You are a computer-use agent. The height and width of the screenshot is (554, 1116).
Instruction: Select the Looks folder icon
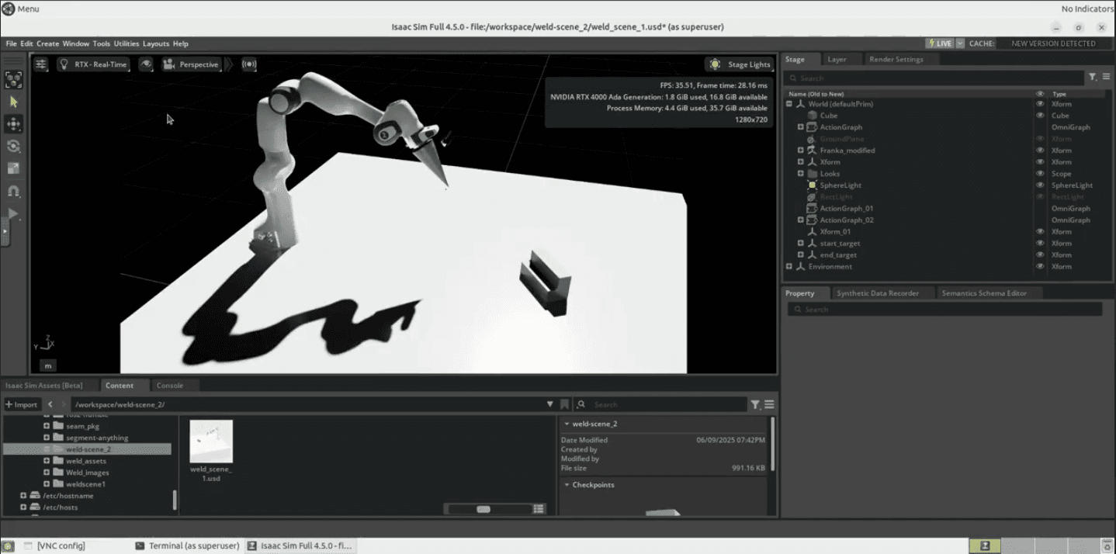coord(813,174)
